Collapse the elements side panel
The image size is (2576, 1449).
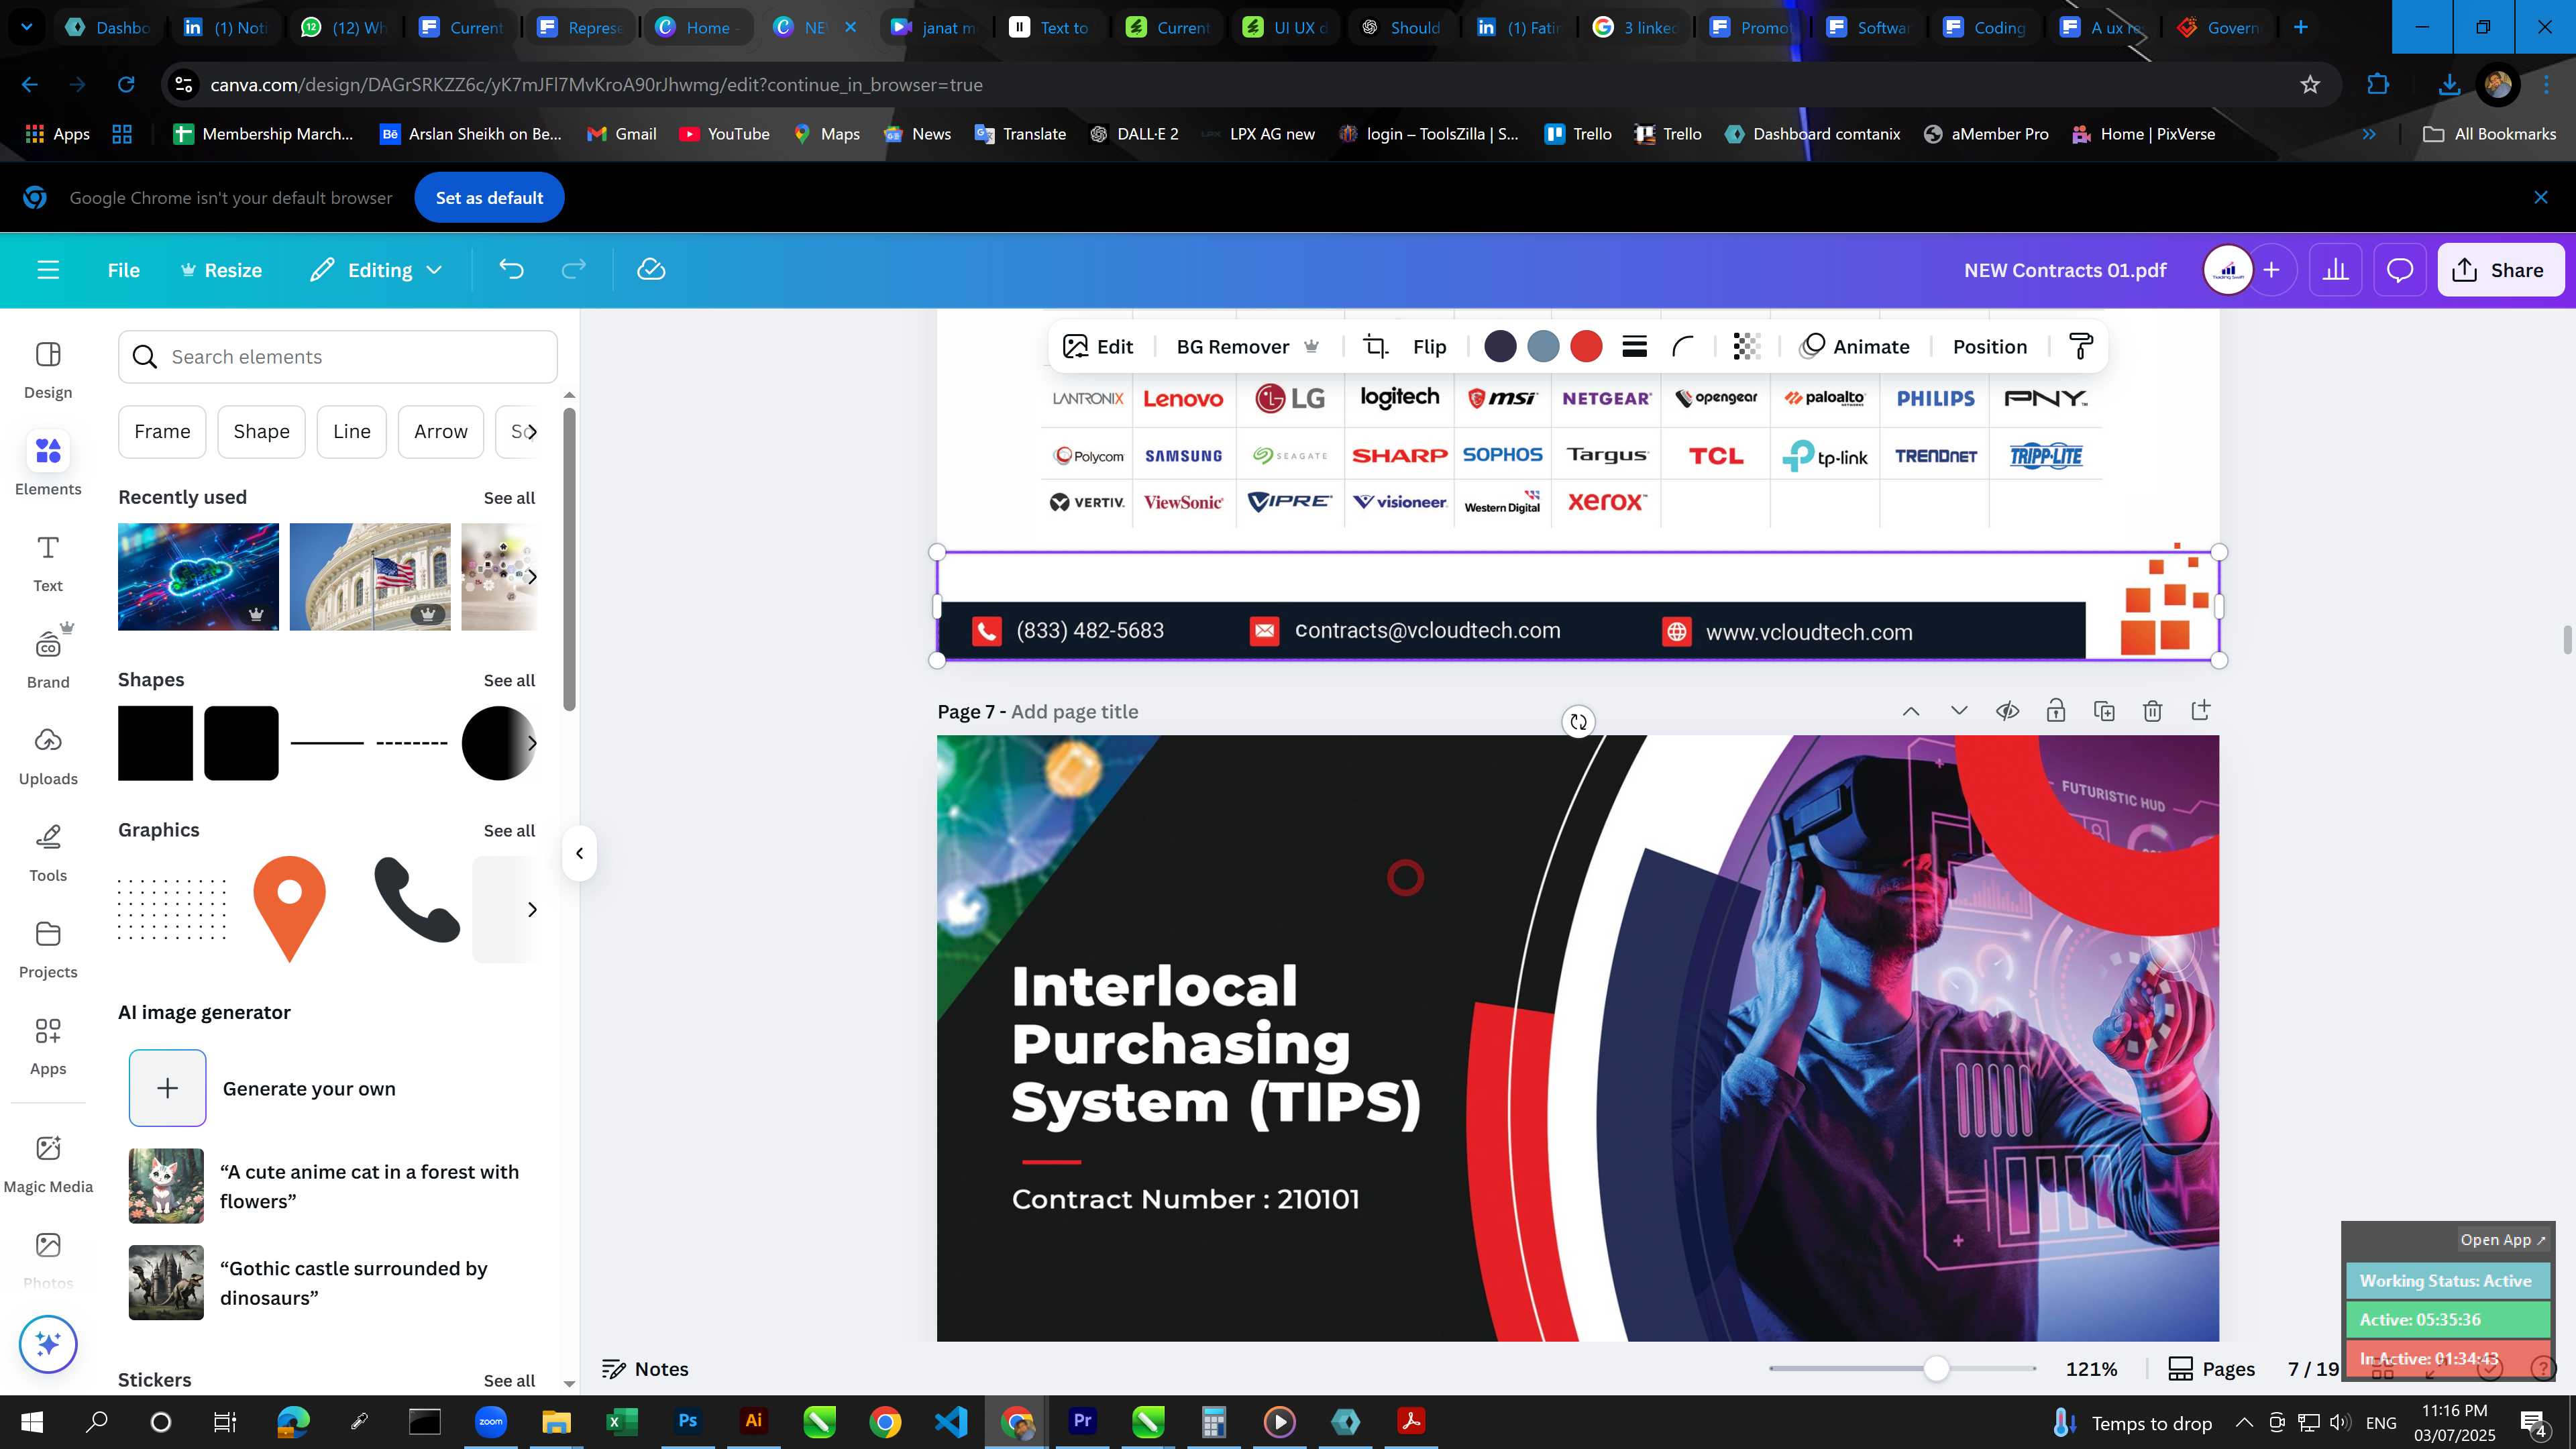579,853
